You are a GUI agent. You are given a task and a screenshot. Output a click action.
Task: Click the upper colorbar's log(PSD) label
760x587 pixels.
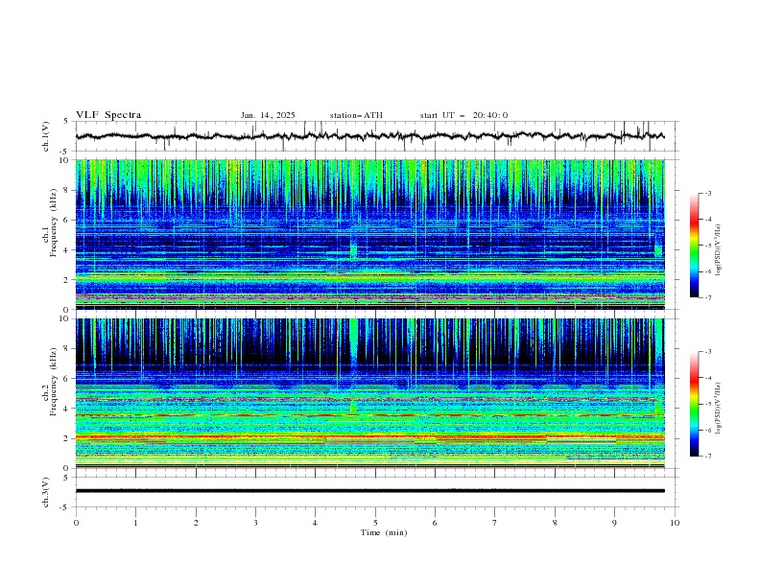click(x=719, y=250)
